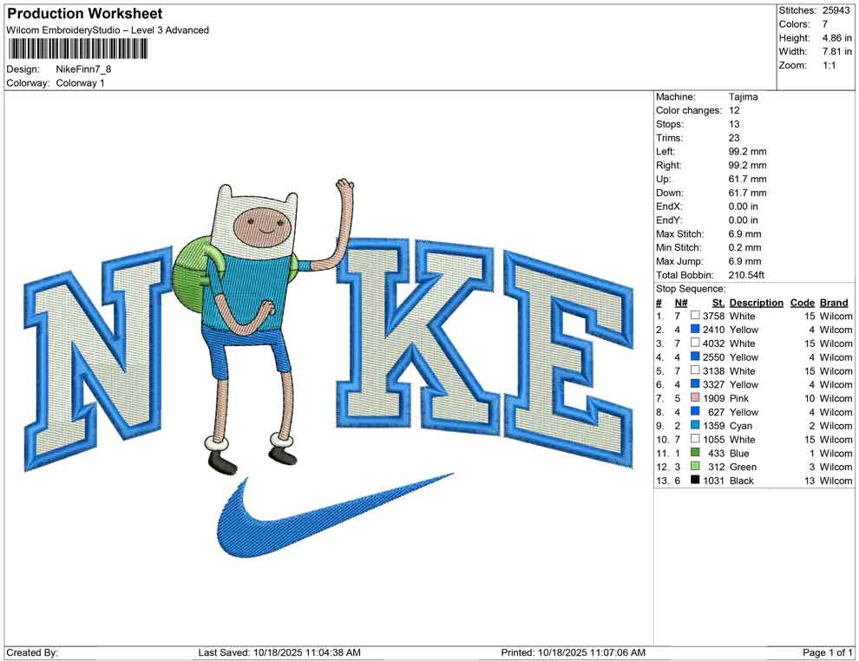This screenshot has height=661, width=859.
Task: Click the "Created By:" footer label
Action: [x=32, y=652]
